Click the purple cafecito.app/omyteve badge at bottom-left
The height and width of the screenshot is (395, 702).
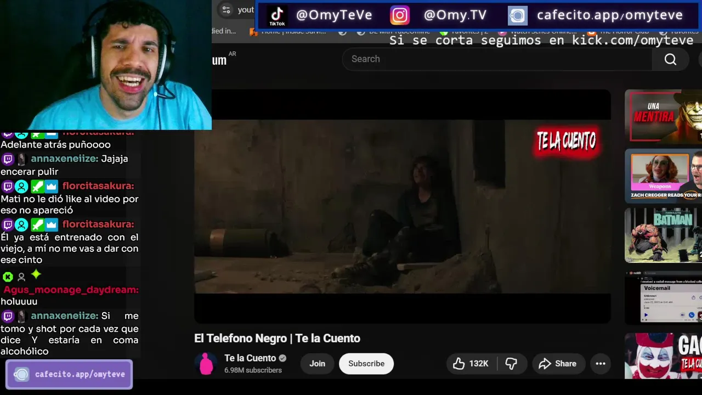(x=69, y=374)
